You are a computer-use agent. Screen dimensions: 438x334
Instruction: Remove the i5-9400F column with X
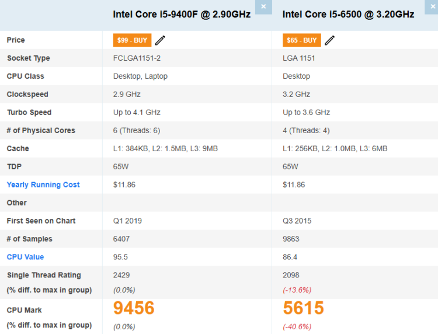point(263,6)
